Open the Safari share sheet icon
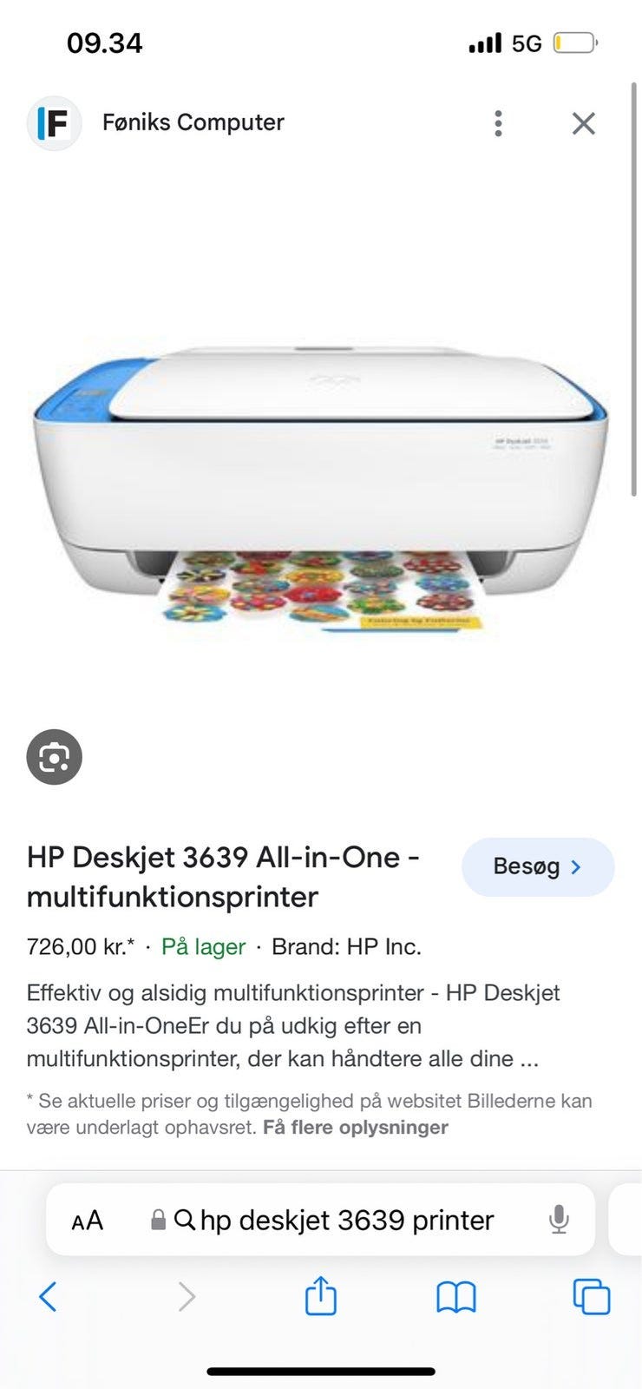642x1389 pixels. tap(321, 1295)
